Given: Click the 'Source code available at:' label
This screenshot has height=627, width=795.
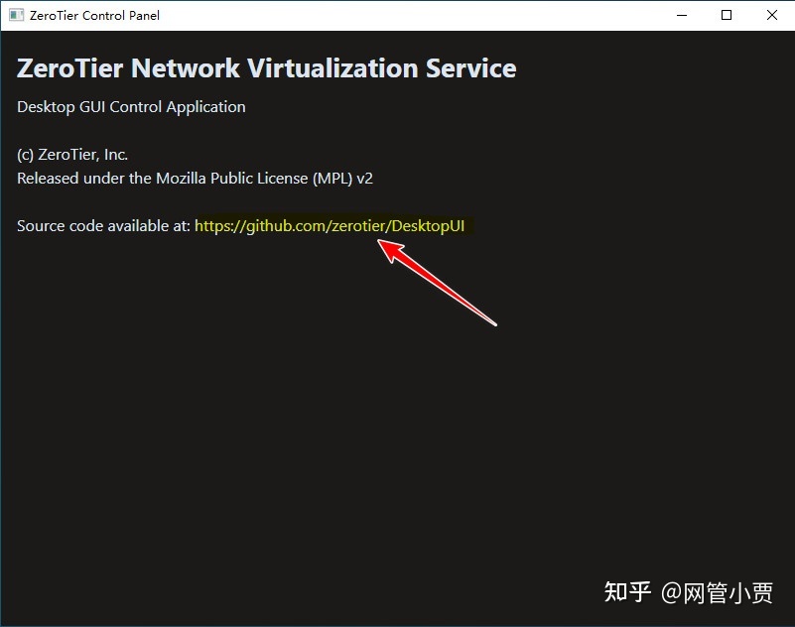Looking at the screenshot, I should coord(103,226).
